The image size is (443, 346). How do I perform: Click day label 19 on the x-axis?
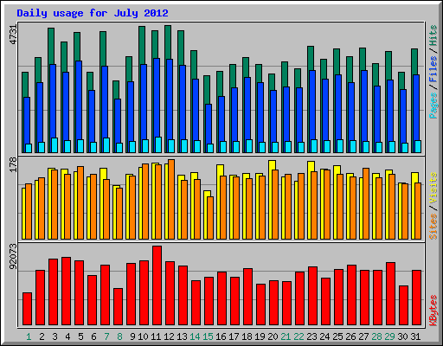260,336
